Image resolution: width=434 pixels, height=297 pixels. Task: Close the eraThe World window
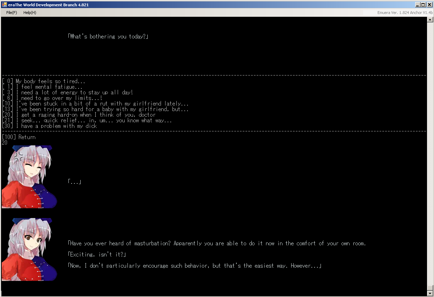pyautogui.click(x=429, y=5)
